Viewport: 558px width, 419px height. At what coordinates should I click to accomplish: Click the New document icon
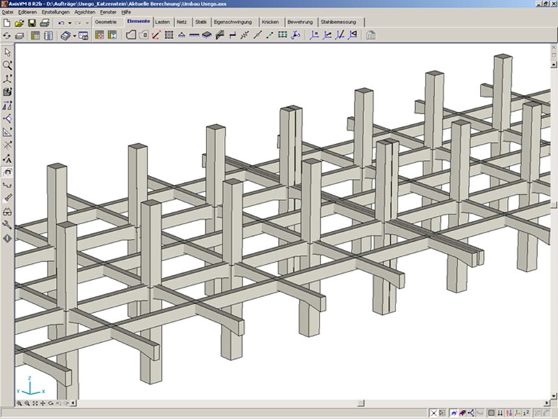7,23
